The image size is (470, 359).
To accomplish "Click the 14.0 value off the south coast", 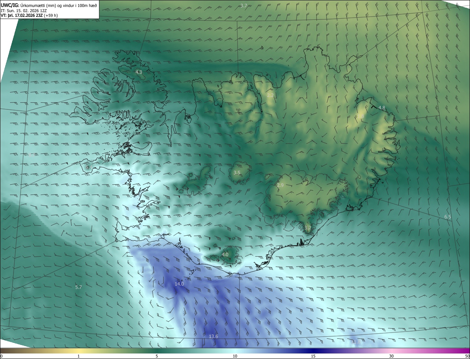I will pos(179,284).
